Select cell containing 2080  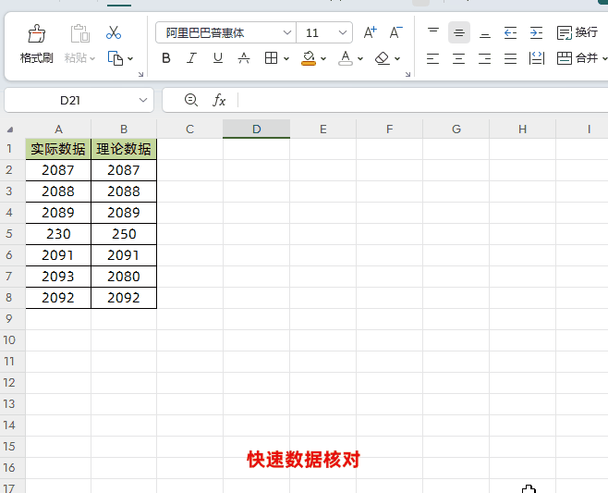(124, 277)
